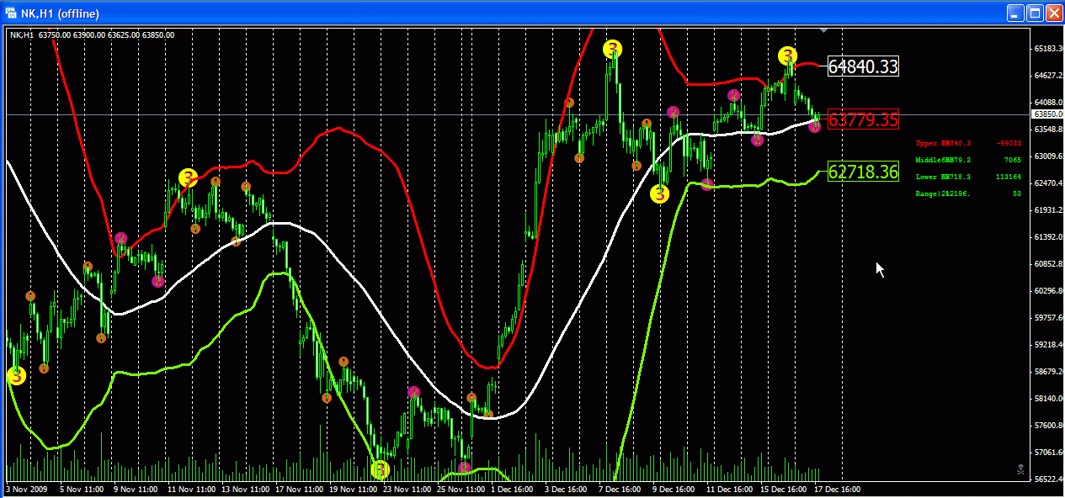Viewport: 1065px width, 498px height.
Task: Select the yellow 3 marker on green band start
Action: pyautogui.click(x=16, y=375)
